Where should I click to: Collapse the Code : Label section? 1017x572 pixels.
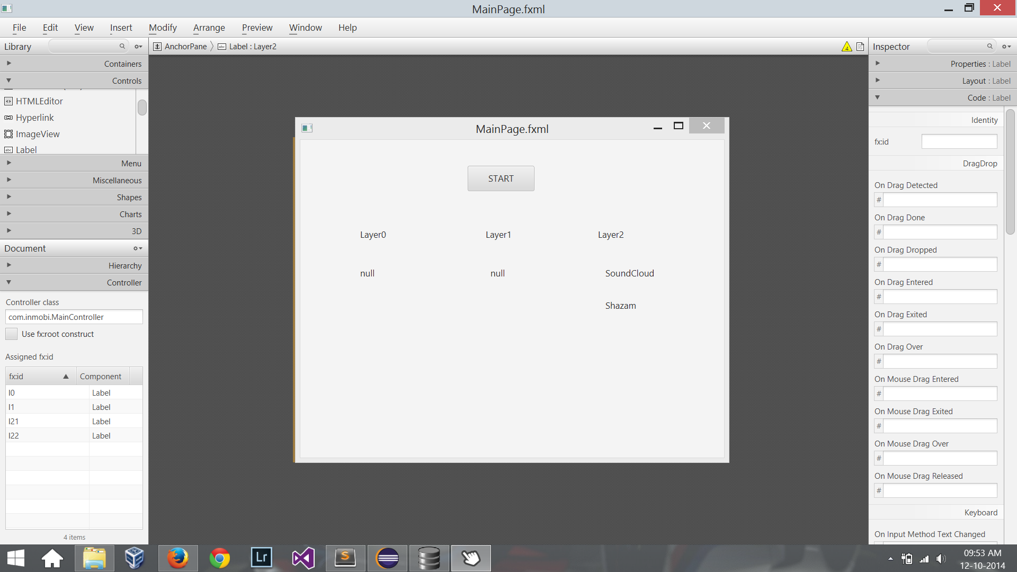click(942, 97)
